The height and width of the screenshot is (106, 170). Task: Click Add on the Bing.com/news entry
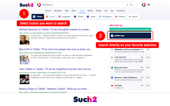pos(148,67)
